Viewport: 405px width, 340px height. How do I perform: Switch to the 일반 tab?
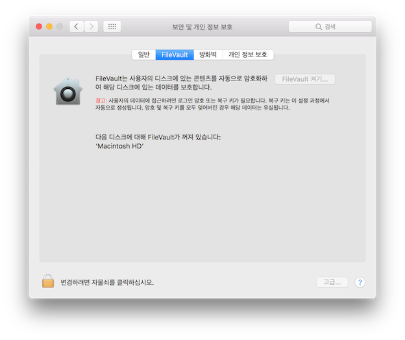pos(143,55)
